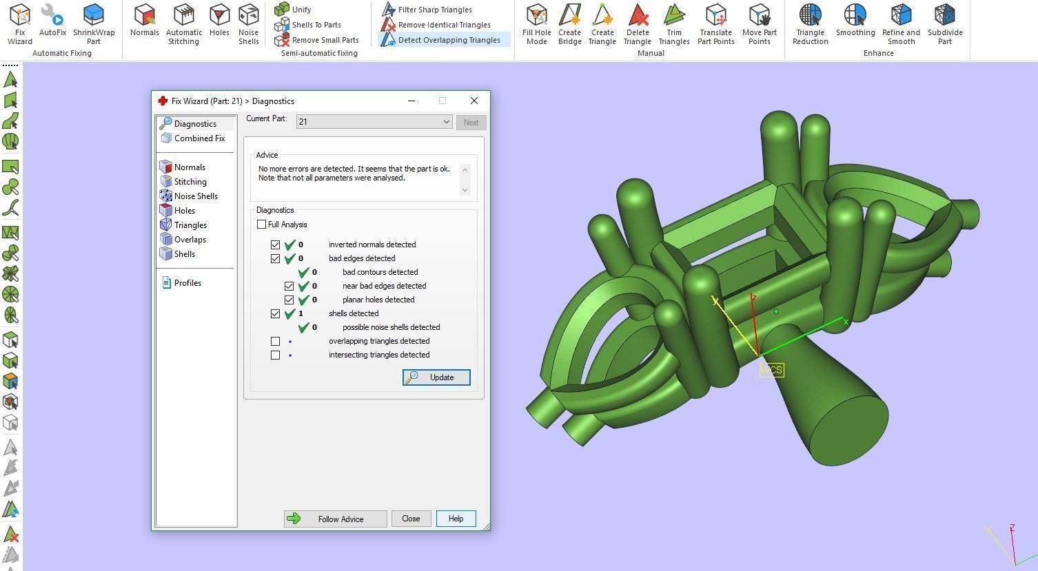This screenshot has width=1038, height=571.
Task: Minimize the Fix Wizard dialog
Action: (x=411, y=101)
